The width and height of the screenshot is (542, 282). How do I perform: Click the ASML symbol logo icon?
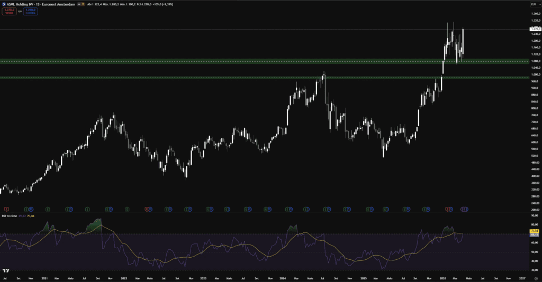pos(3,4)
